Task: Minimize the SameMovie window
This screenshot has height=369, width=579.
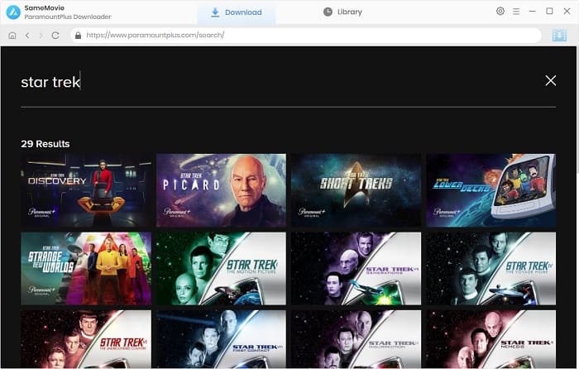Action: (x=532, y=12)
